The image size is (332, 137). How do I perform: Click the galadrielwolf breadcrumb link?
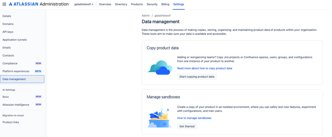(163, 16)
